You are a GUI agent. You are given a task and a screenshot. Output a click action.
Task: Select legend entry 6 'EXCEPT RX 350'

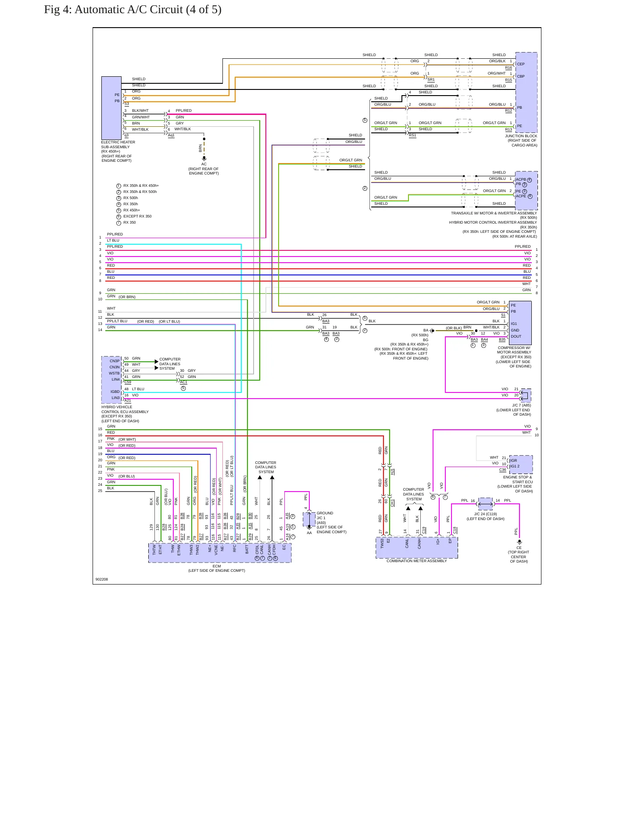(x=134, y=216)
